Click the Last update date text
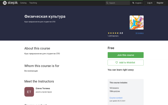 coord(117,101)
